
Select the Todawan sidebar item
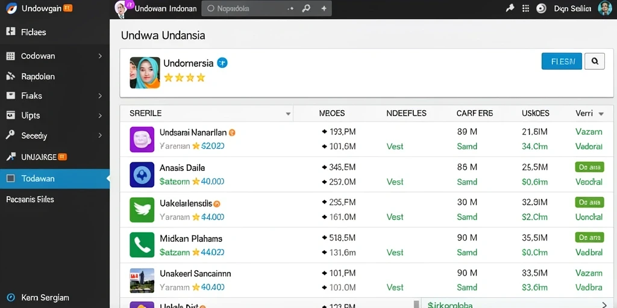pyautogui.click(x=55, y=179)
